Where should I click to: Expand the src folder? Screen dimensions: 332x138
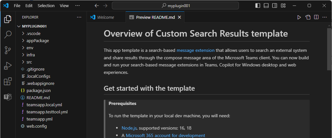pos(51,62)
